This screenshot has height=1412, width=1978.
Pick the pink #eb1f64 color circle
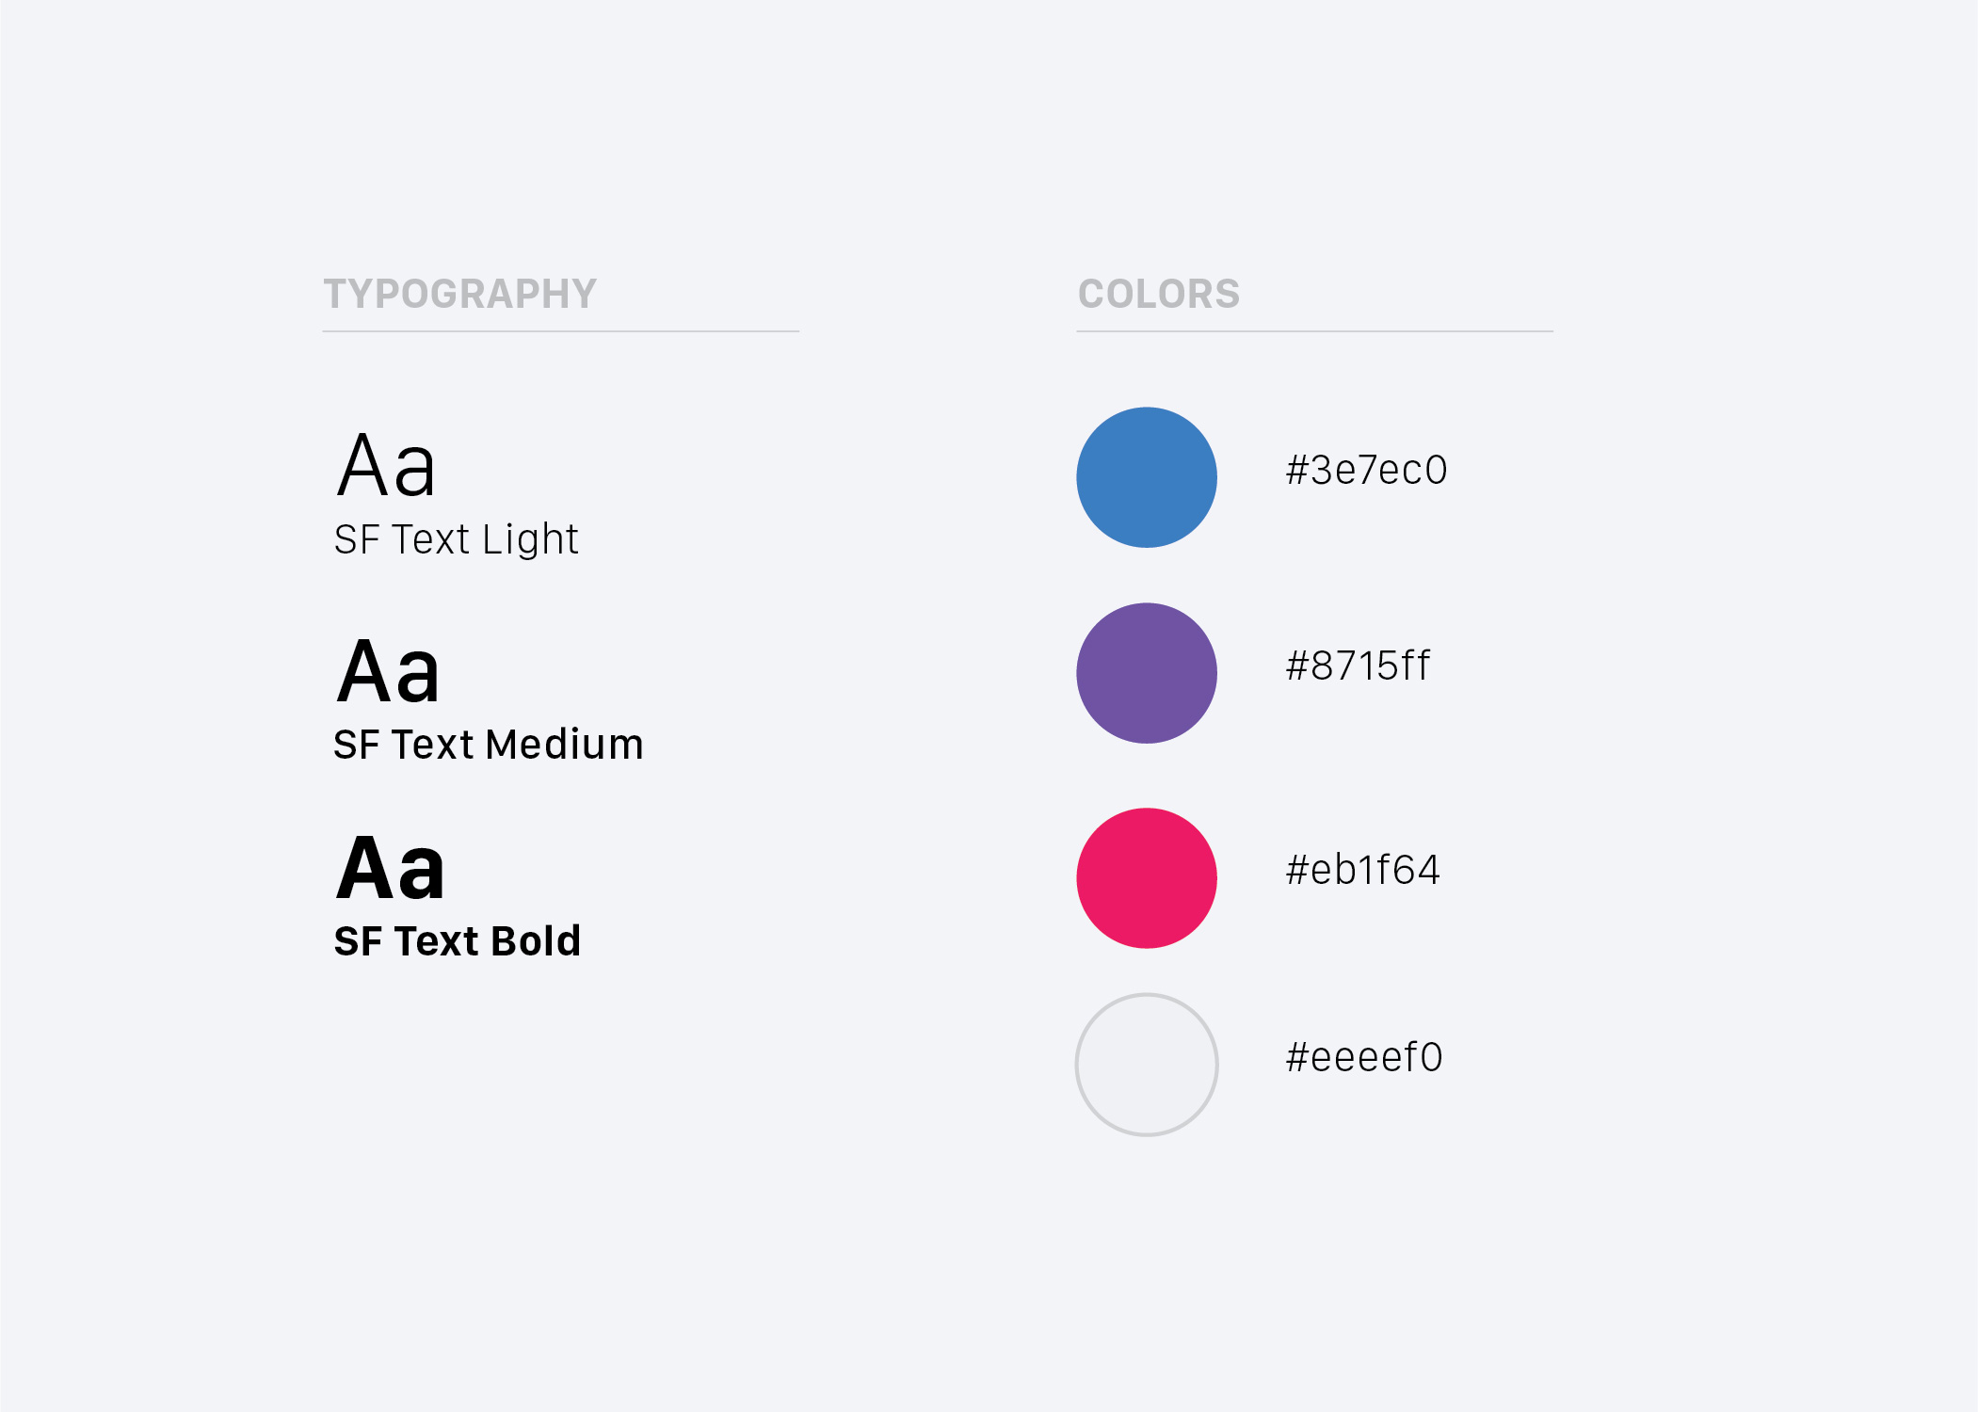pos(1147,878)
